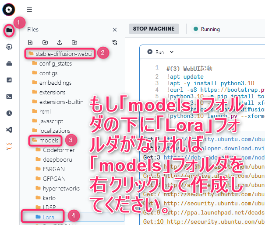Click the Upload folder icon
265x225 pixels.
coord(74,42)
